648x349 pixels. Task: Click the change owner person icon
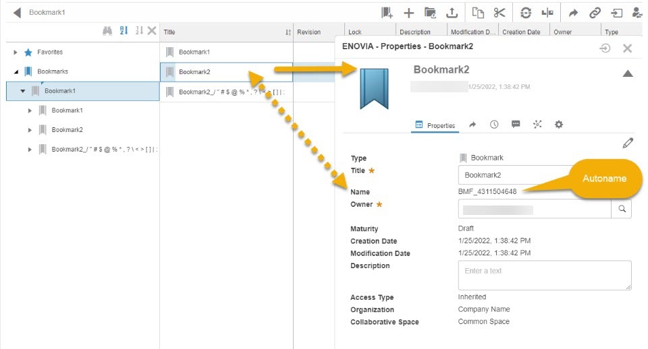tap(637, 13)
